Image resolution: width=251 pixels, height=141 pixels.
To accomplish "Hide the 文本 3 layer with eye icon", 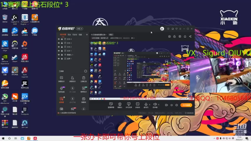I will [59, 43].
